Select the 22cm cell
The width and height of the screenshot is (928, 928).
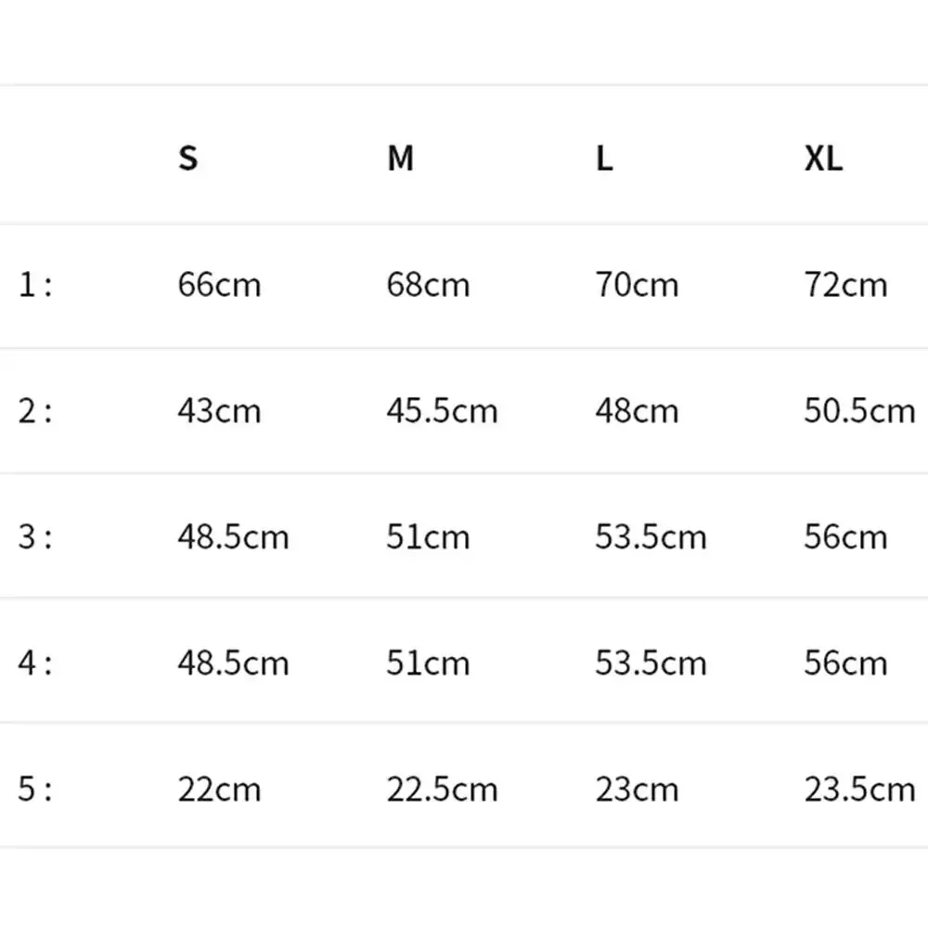[x=219, y=789]
